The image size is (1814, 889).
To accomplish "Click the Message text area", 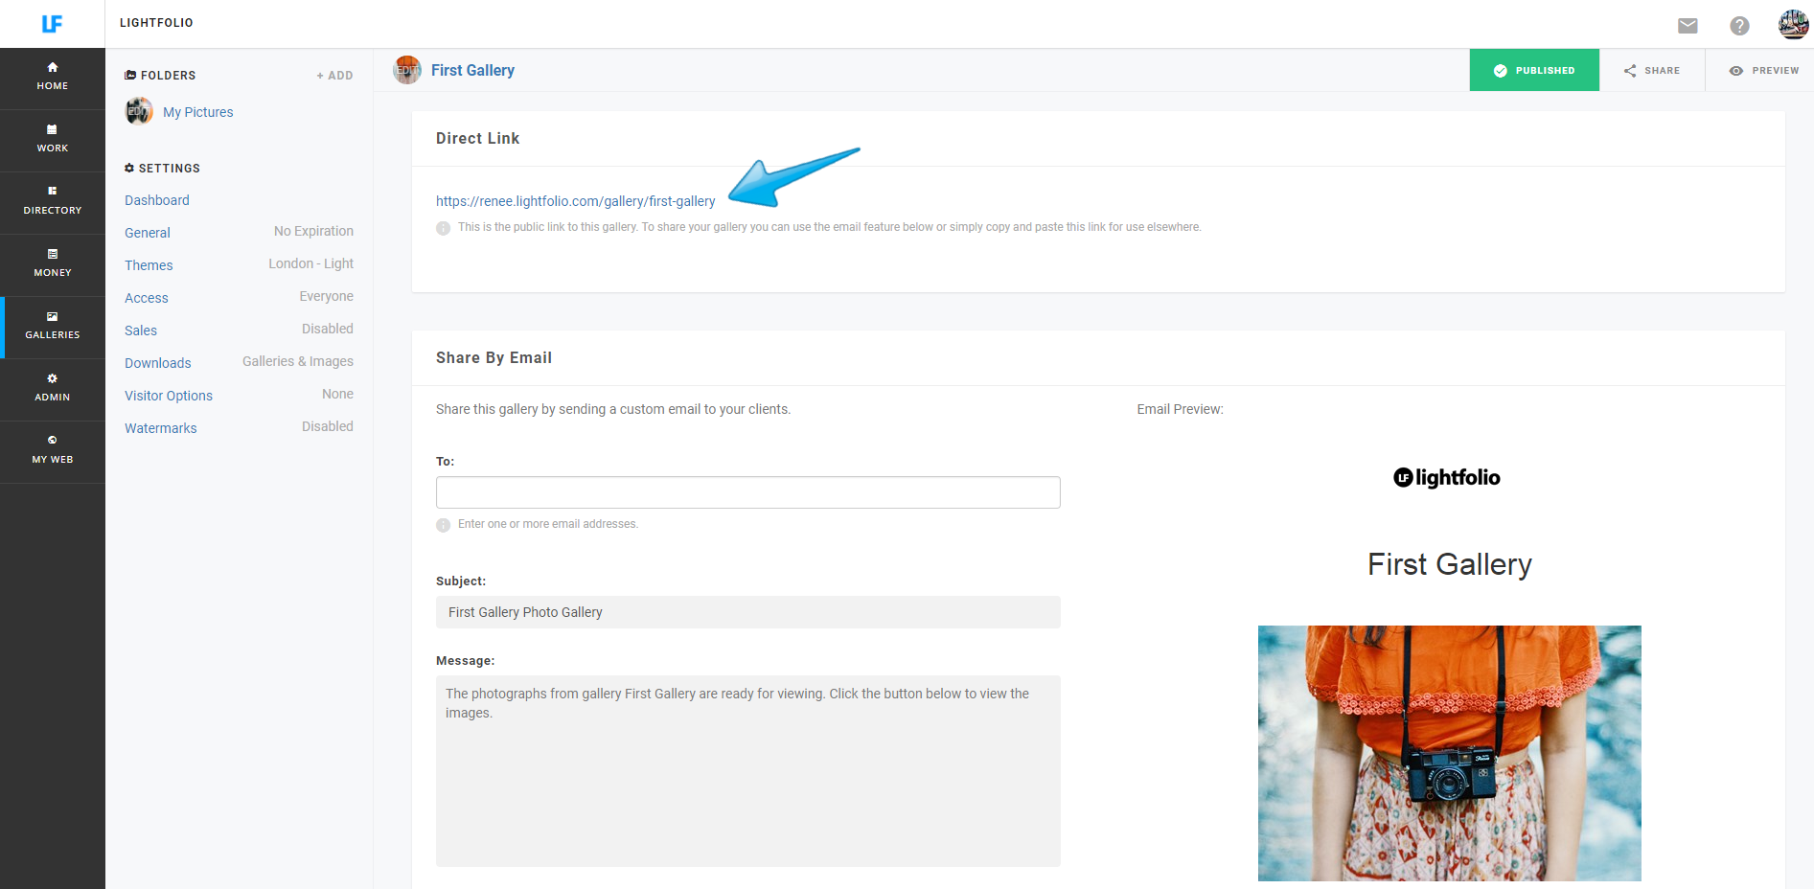I will [x=747, y=771].
